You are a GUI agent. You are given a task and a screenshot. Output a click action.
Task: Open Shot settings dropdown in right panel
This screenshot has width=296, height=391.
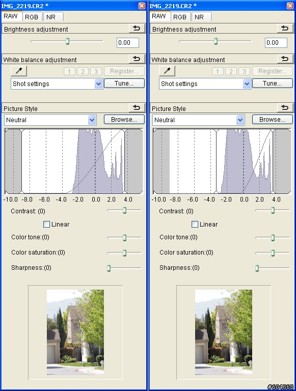(x=205, y=84)
